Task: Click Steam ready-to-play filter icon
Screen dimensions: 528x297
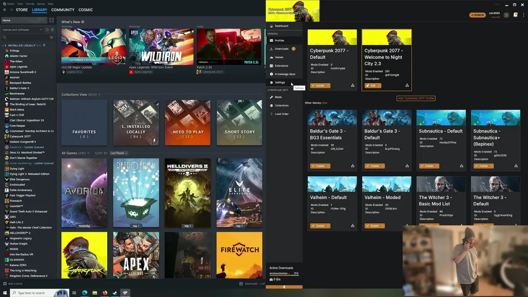Action: (x=52, y=30)
